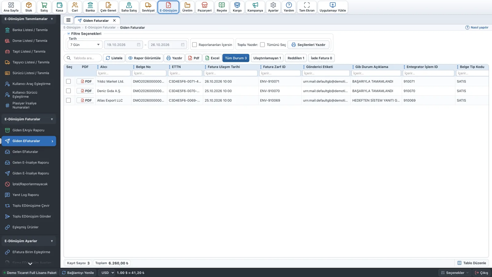This screenshot has height=277, width=492.
Task: Collapse the E-Dönüşüm Ayarlar section
Action: point(29,241)
